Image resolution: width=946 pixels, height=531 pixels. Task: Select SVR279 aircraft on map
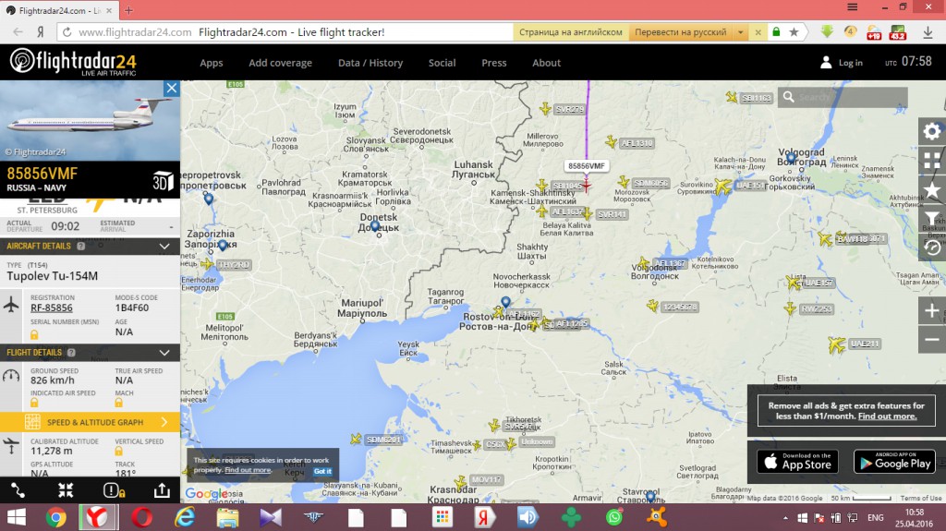(545, 109)
